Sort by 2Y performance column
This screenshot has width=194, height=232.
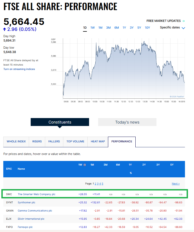pyautogui.click(x=144, y=165)
